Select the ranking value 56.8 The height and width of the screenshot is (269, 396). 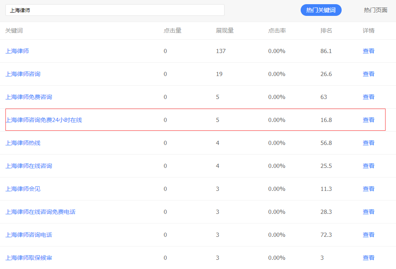click(326, 143)
